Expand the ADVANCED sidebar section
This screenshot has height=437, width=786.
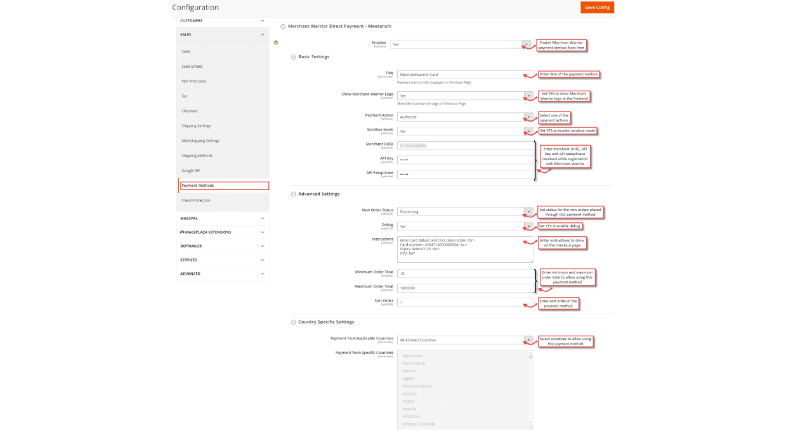coord(222,274)
